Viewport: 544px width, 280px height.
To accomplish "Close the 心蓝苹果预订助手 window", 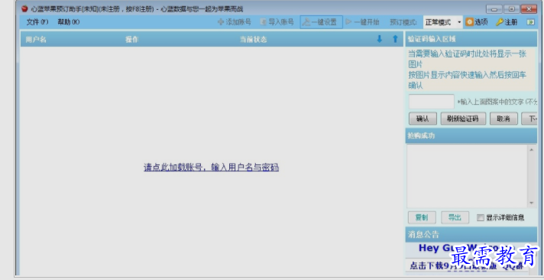I will [529, 9].
